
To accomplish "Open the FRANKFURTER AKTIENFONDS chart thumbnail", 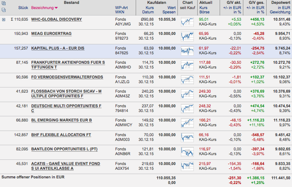I will tap(187, 65).
